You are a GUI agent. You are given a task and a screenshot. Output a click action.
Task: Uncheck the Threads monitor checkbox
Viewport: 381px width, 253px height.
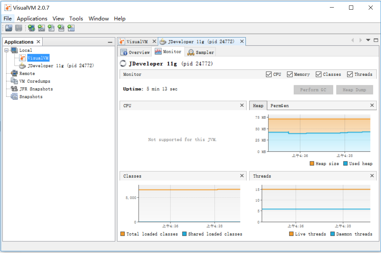click(350, 74)
